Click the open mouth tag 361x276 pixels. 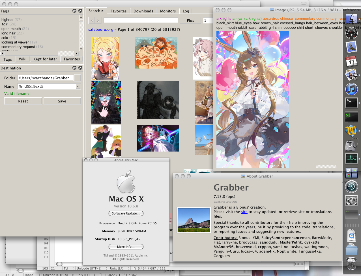pyautogui.click(x=11, y=29)
